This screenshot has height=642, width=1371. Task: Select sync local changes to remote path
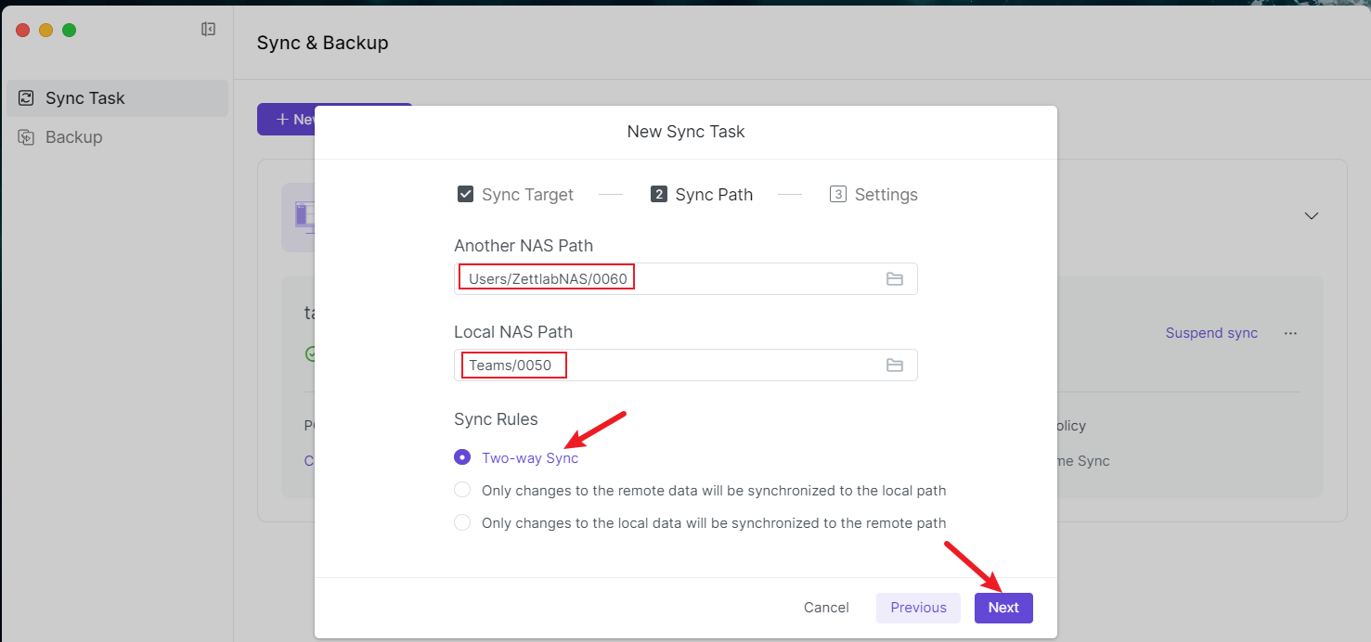[462, 522]
